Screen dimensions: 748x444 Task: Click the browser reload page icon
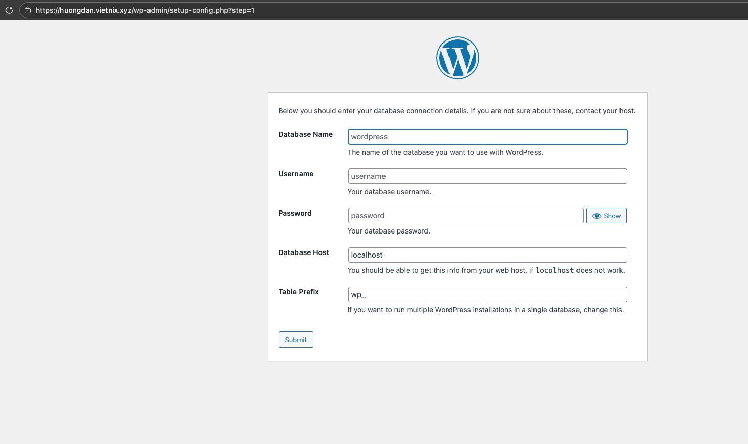(x=9, y=10)
